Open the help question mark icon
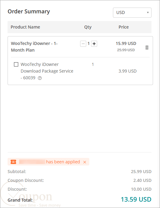 [40, 78]
